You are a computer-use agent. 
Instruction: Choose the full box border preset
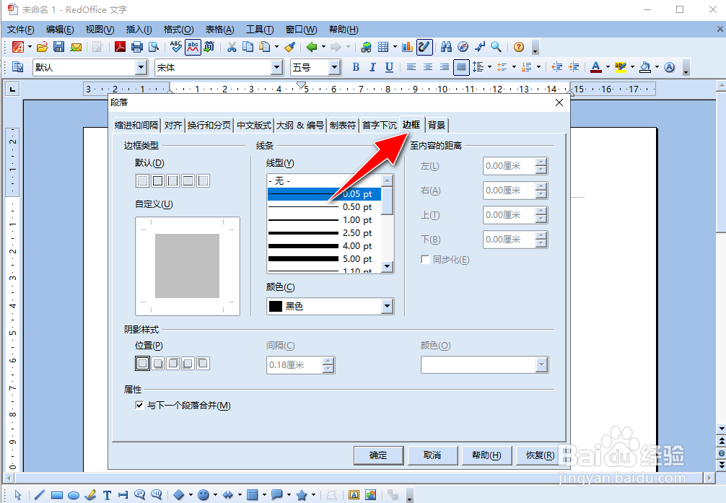[158, 180]
